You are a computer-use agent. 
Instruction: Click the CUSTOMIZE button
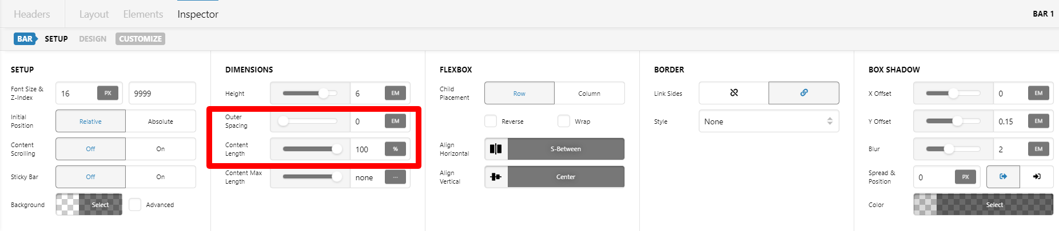[x=140, y=39]
